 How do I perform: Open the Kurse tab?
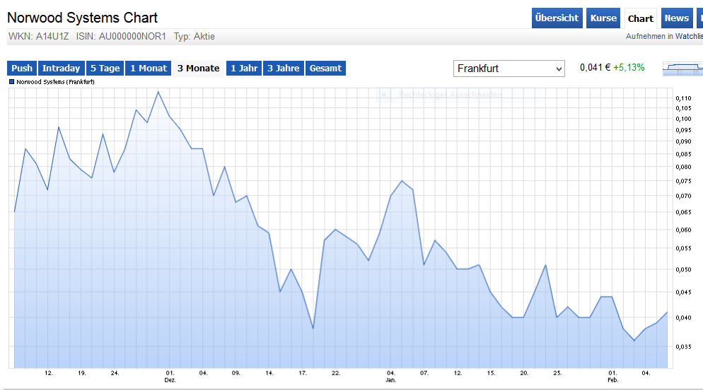coord(603,18)
